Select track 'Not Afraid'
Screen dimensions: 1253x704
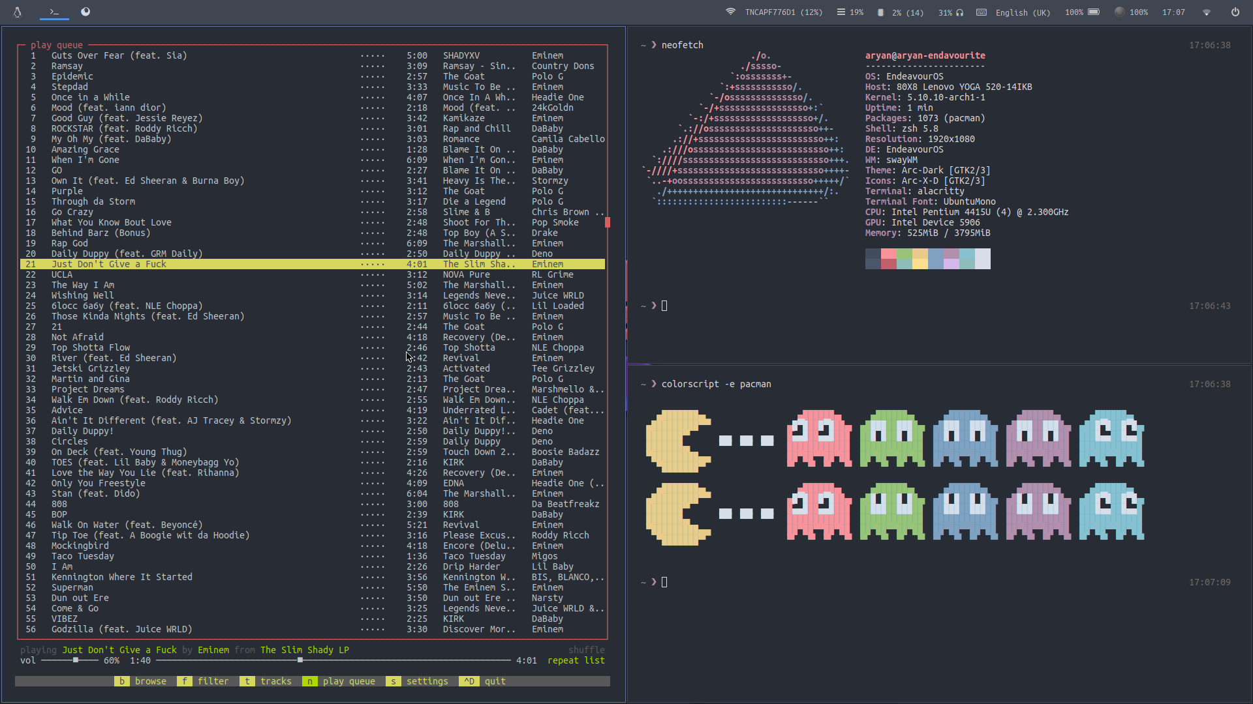point(78,337)
